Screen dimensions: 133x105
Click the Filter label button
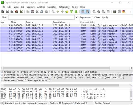[x=4, y=17]
